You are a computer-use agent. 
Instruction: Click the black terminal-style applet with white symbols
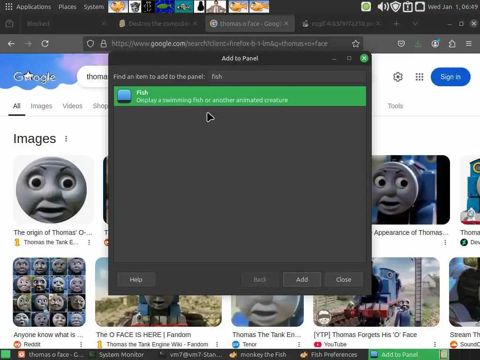point(148,7)
